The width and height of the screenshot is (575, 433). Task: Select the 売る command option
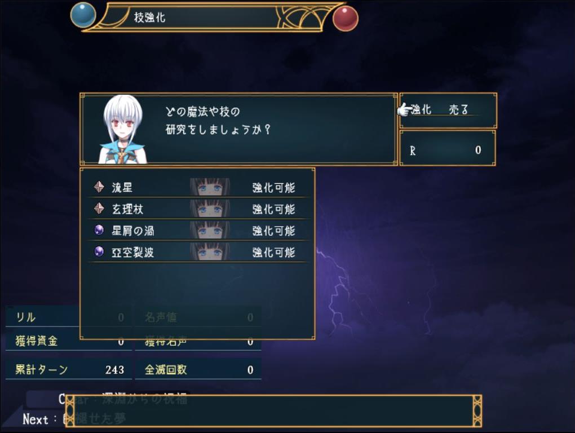[459, 109]
